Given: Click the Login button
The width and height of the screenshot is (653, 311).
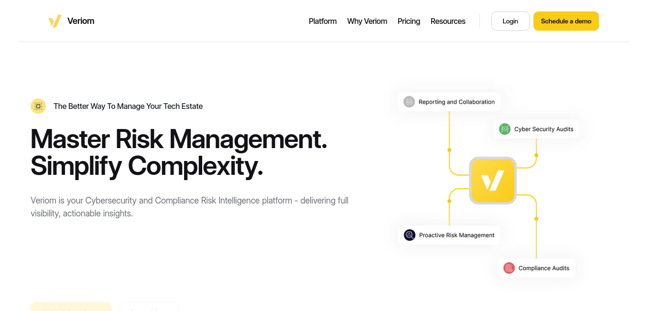Looking at the screenshot, I should click(511, 21).
